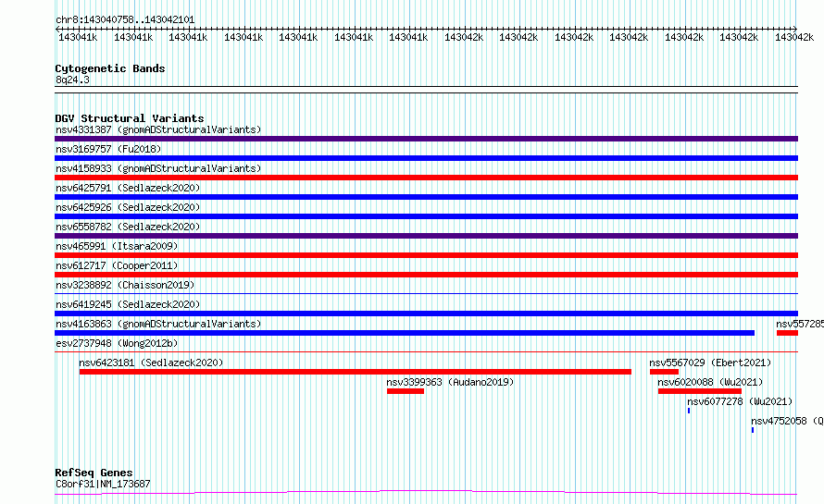Click the chr8:143040758..143042101 coordinate label

[125, 19]
